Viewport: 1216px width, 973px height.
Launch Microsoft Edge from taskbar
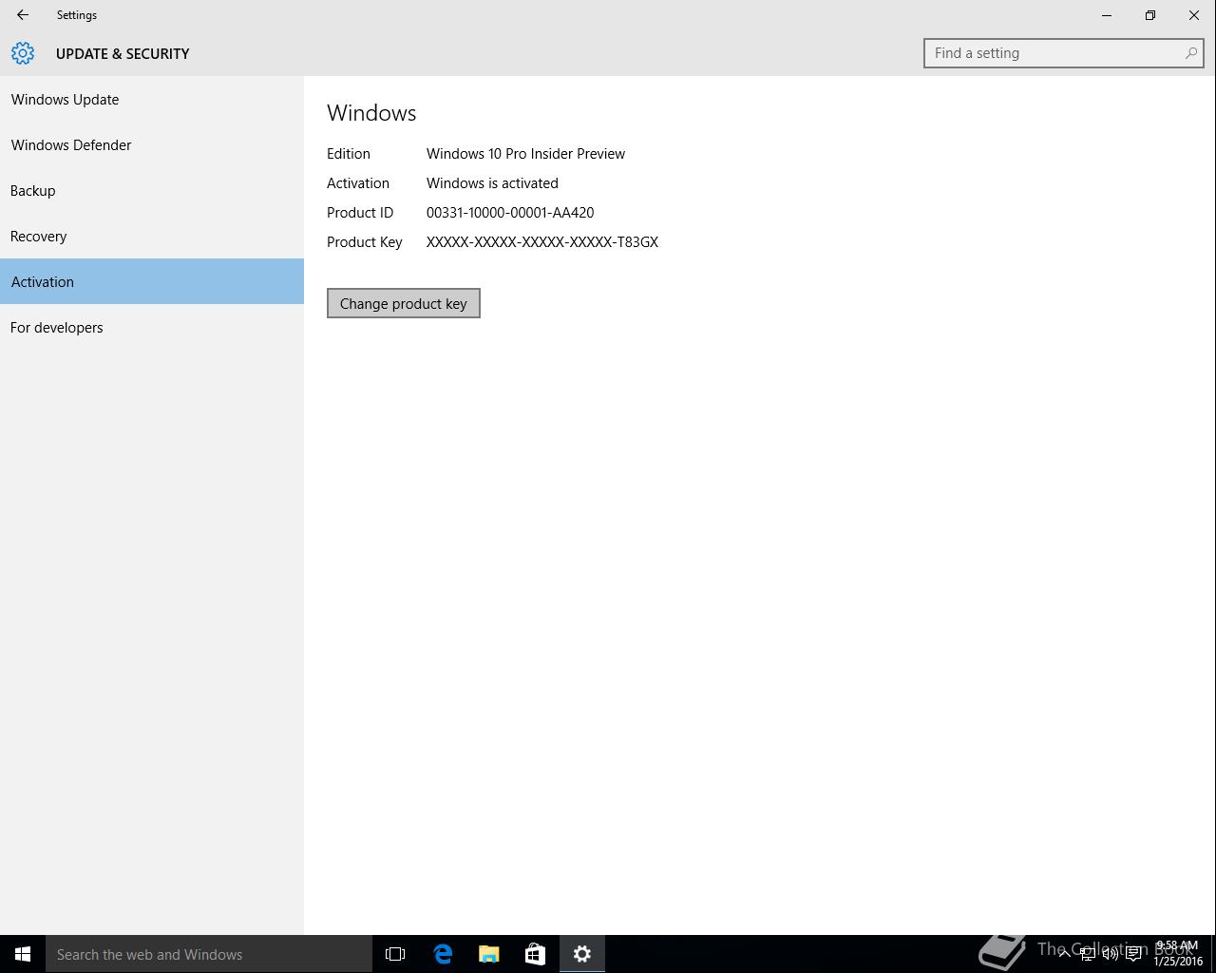(443, 954)
